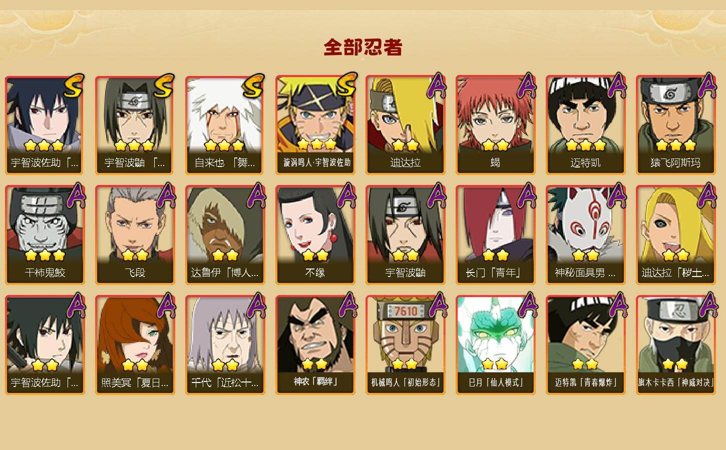This screenshot has height=450, width=726.
Task: Open the 神农「羁绊」 card
Action: (315, 345)
